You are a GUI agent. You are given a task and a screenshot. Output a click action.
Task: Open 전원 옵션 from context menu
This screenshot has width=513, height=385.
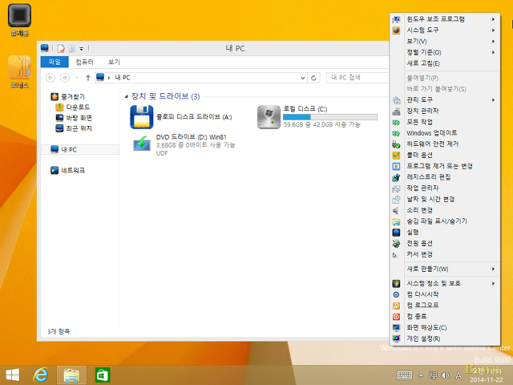[x=445, y=243]
